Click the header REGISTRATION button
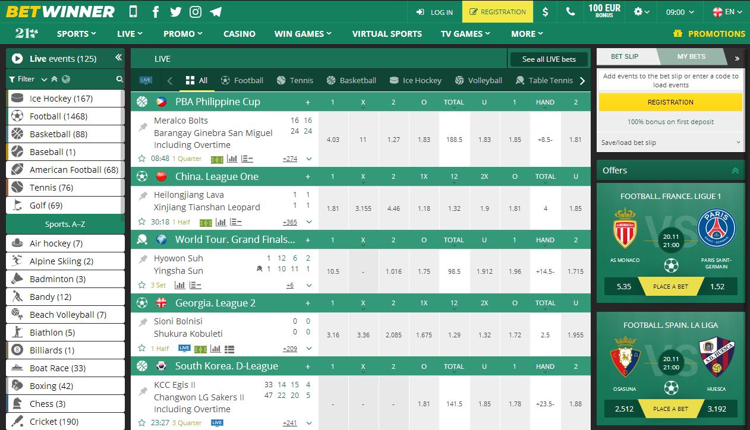This screenshot has width=750, height=430. (x=497, y=12)
